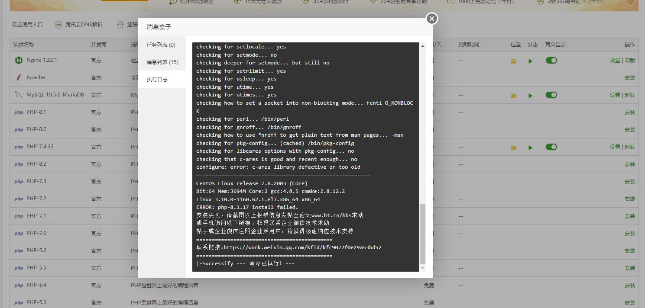This screenshot has width=645, height=308.
Task: Click the PHP-7.3 row icon
Action: point(19,182)
